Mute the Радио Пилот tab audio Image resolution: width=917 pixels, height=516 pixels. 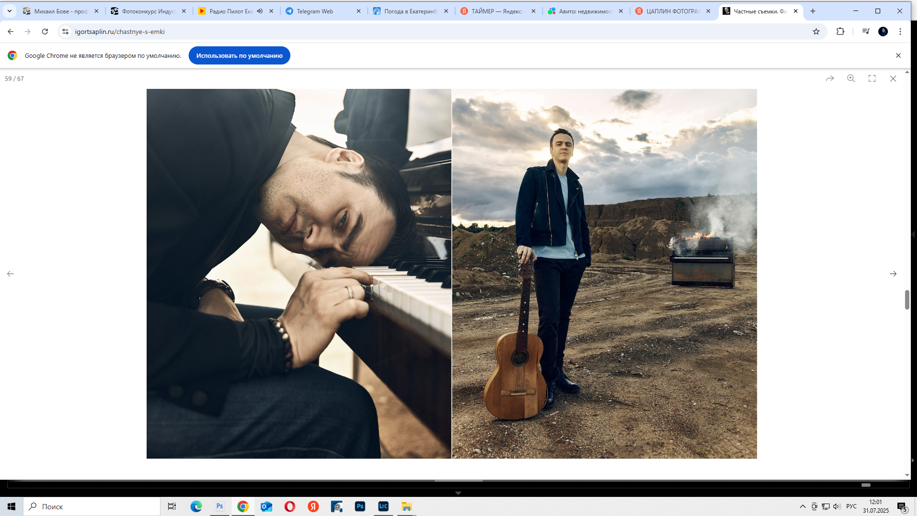[260, 11]
